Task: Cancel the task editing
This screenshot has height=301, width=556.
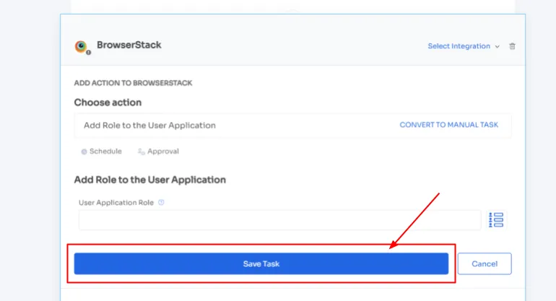Action: click(x=485, y=263)
